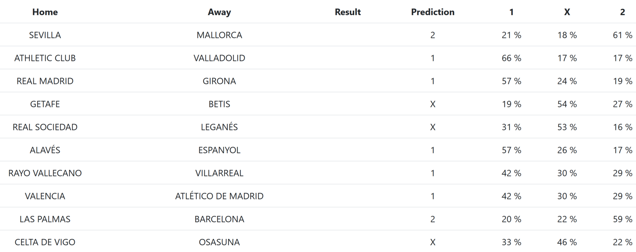Select the MALLORCA away team cell
Image resolution: width=636 pixels, height=252 pixels.
(219, 35)
